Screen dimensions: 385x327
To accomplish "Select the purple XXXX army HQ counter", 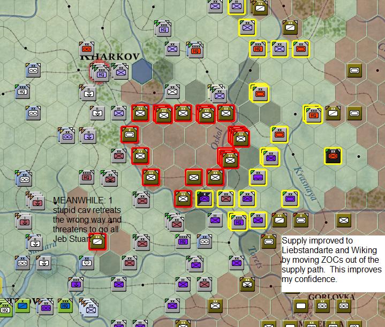I will click(183, 241).
